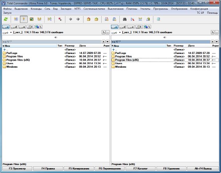Click the second yellow package toolbar icon

coord(96,19)
